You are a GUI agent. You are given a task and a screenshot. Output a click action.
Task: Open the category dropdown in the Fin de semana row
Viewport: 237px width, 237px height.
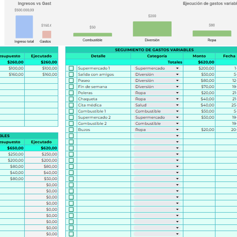[x=177, y=87]
